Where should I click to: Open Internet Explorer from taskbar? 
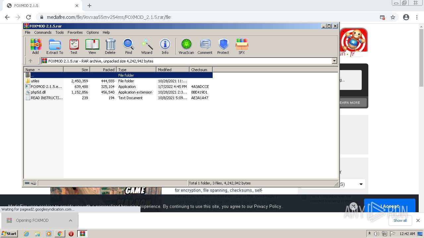click(26, 234)
